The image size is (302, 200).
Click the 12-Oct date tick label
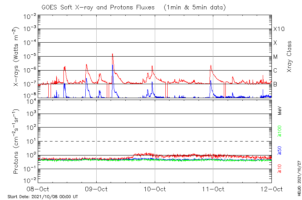click(271, 189)
